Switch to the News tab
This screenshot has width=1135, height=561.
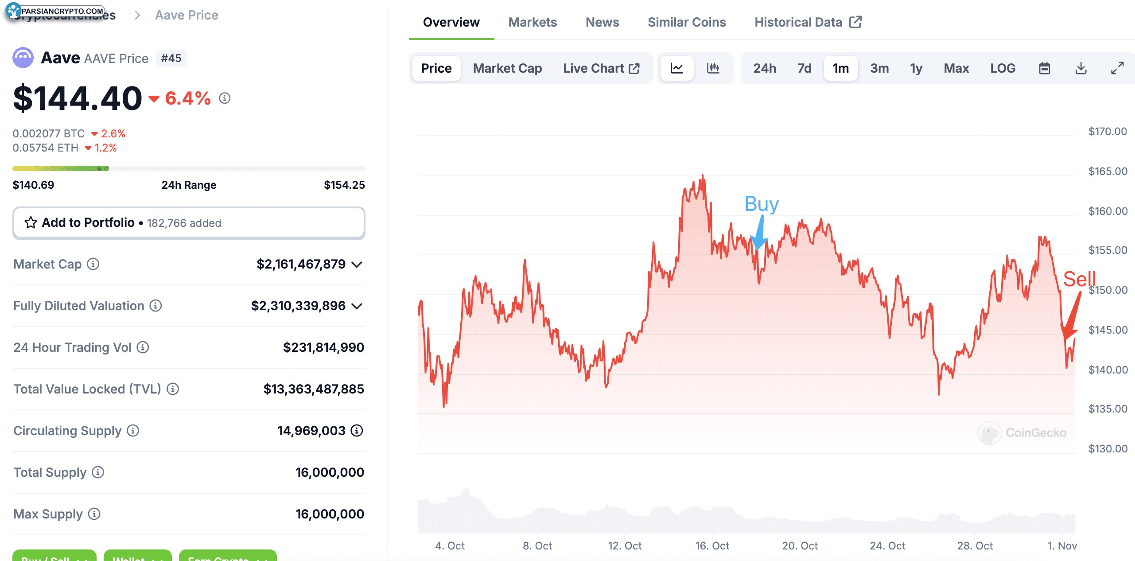click(602, 22)
